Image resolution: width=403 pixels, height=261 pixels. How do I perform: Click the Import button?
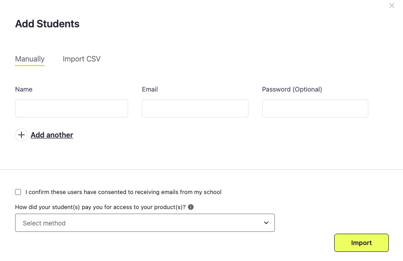[x=362, y=243]
